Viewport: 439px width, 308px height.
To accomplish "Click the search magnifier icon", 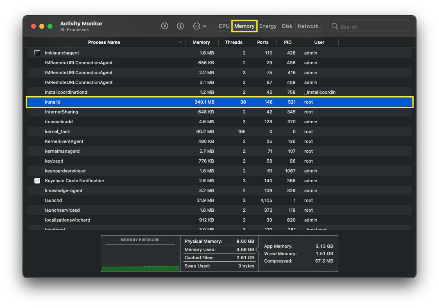I will (335, 26).
